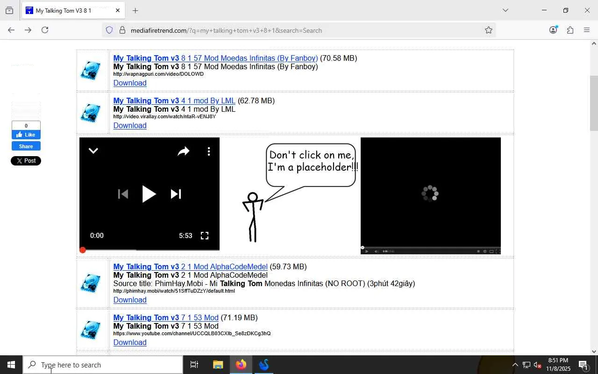Collapse the left video with the chevron
This screenshot has height=374, width=598.
(93, 151)
